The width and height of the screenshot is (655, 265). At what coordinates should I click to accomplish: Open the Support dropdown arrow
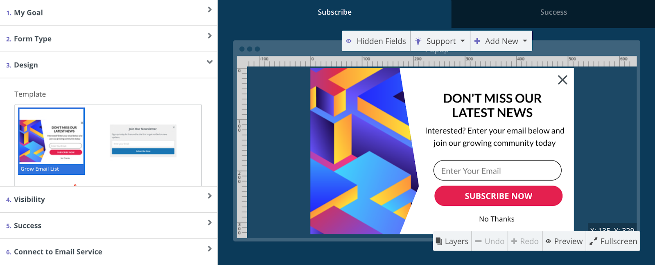click(x=463, y=41)
